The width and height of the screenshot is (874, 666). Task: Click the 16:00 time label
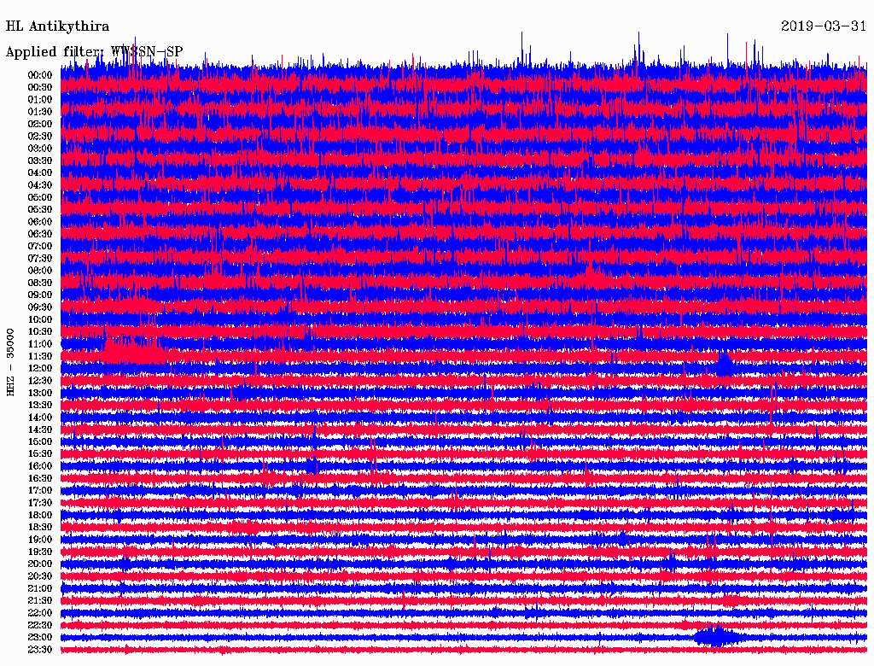click(x=40, y=465)
